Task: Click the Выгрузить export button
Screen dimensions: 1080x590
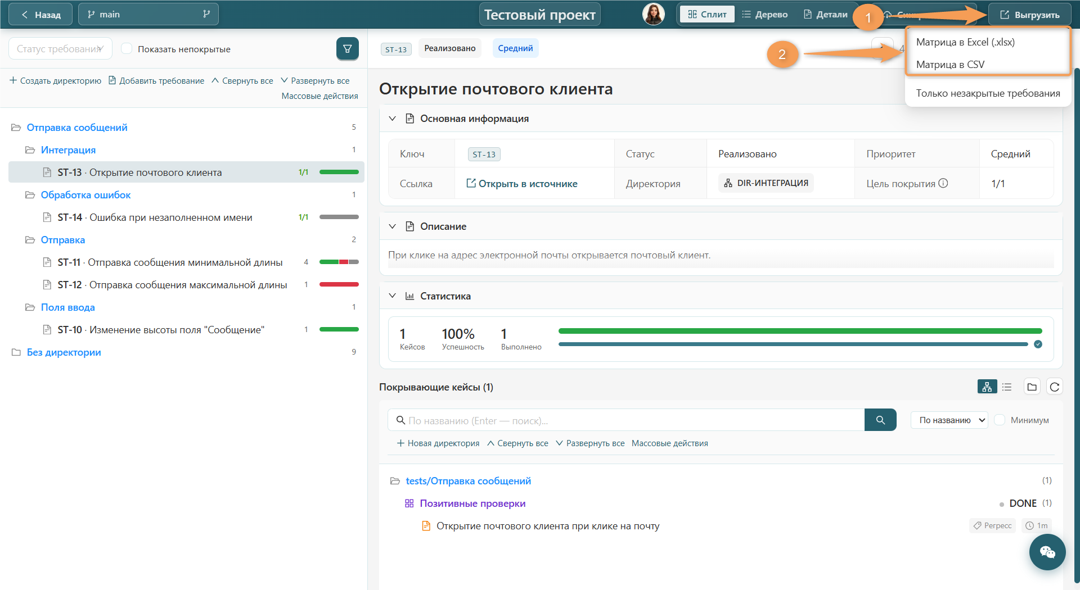Action: [x=1030, y=15]
